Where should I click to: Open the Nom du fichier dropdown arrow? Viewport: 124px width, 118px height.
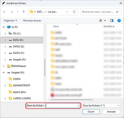click(x=78, y=106)
